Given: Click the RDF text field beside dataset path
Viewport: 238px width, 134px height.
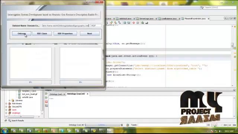Looking at the screenshot, I should [x=96, y=26].
